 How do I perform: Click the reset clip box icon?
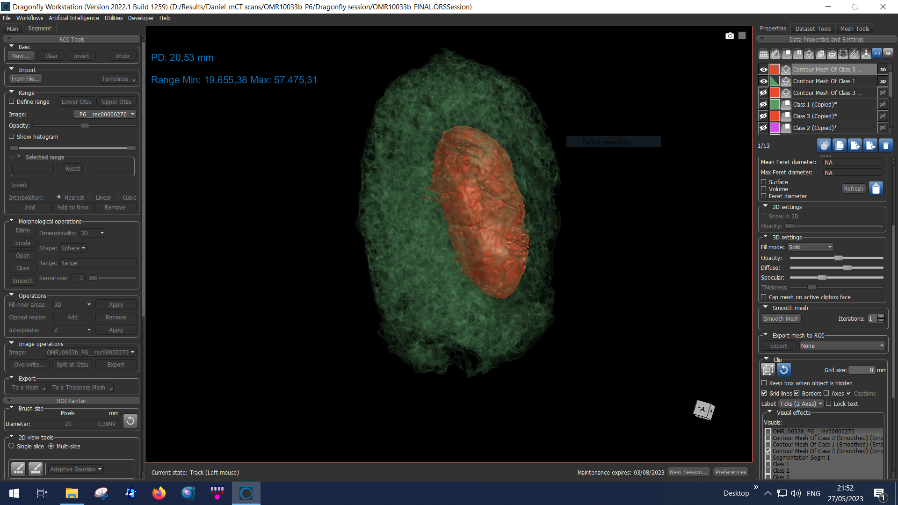[x=784, y=370]
